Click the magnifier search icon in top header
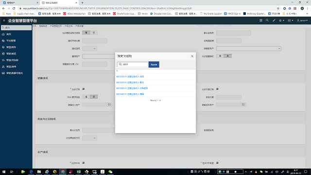311x175 pixels. tap(267, 20)
